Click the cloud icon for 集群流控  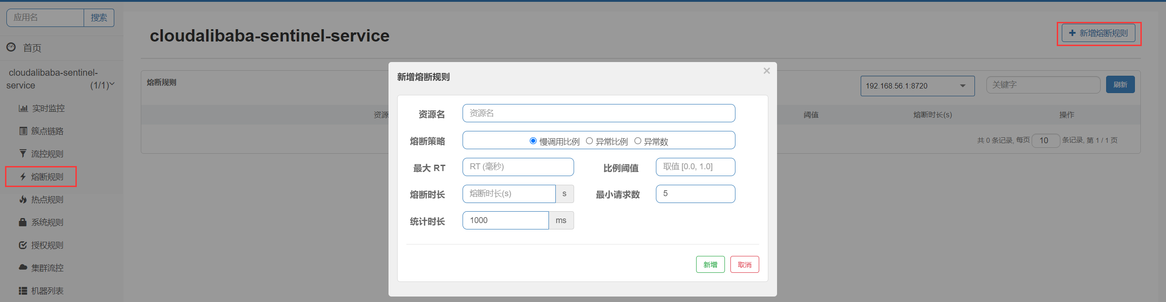tap(23, 267)
